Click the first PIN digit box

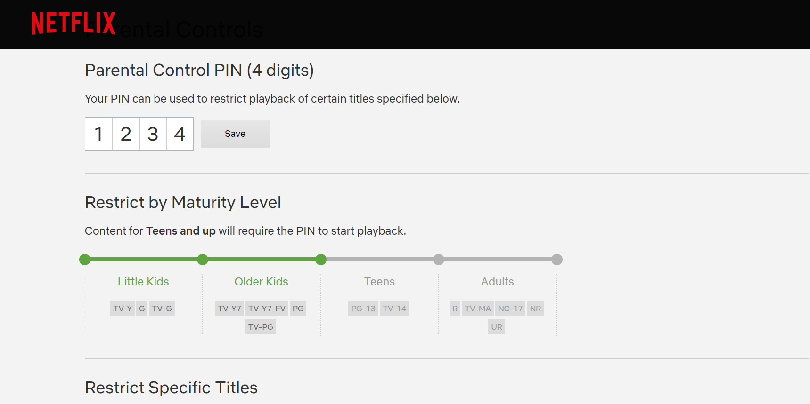click(98, 134)
